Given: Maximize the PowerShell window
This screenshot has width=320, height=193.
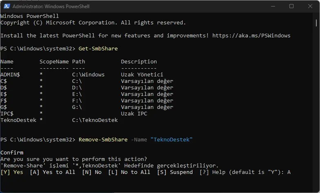Looking at the screenshot, I should tap(291, 7).
